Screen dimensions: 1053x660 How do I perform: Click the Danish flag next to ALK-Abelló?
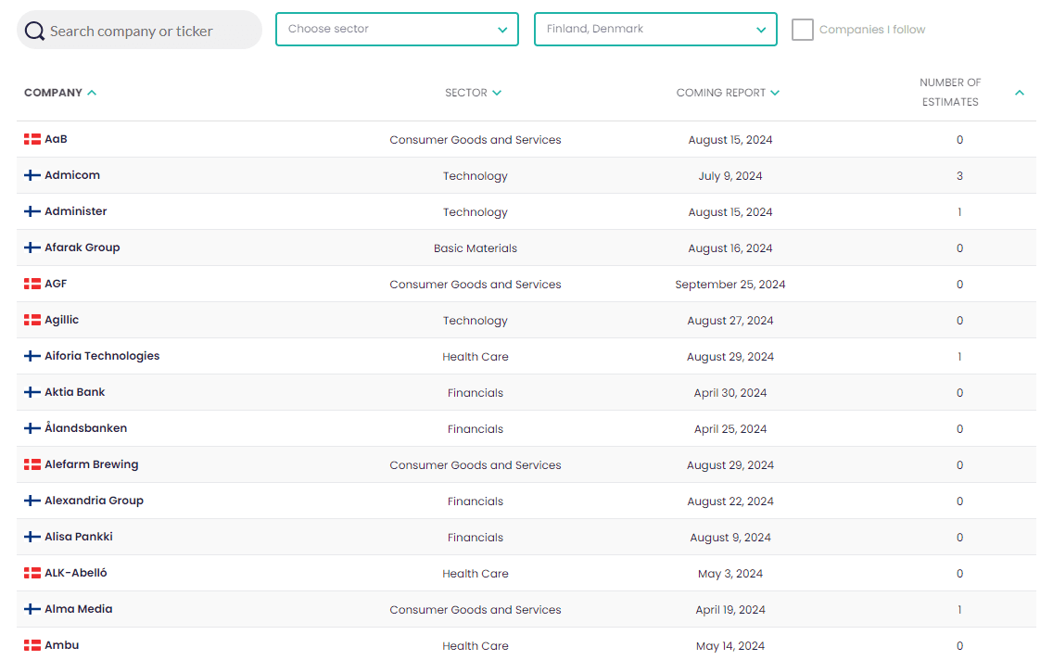[x=32, y=573]
